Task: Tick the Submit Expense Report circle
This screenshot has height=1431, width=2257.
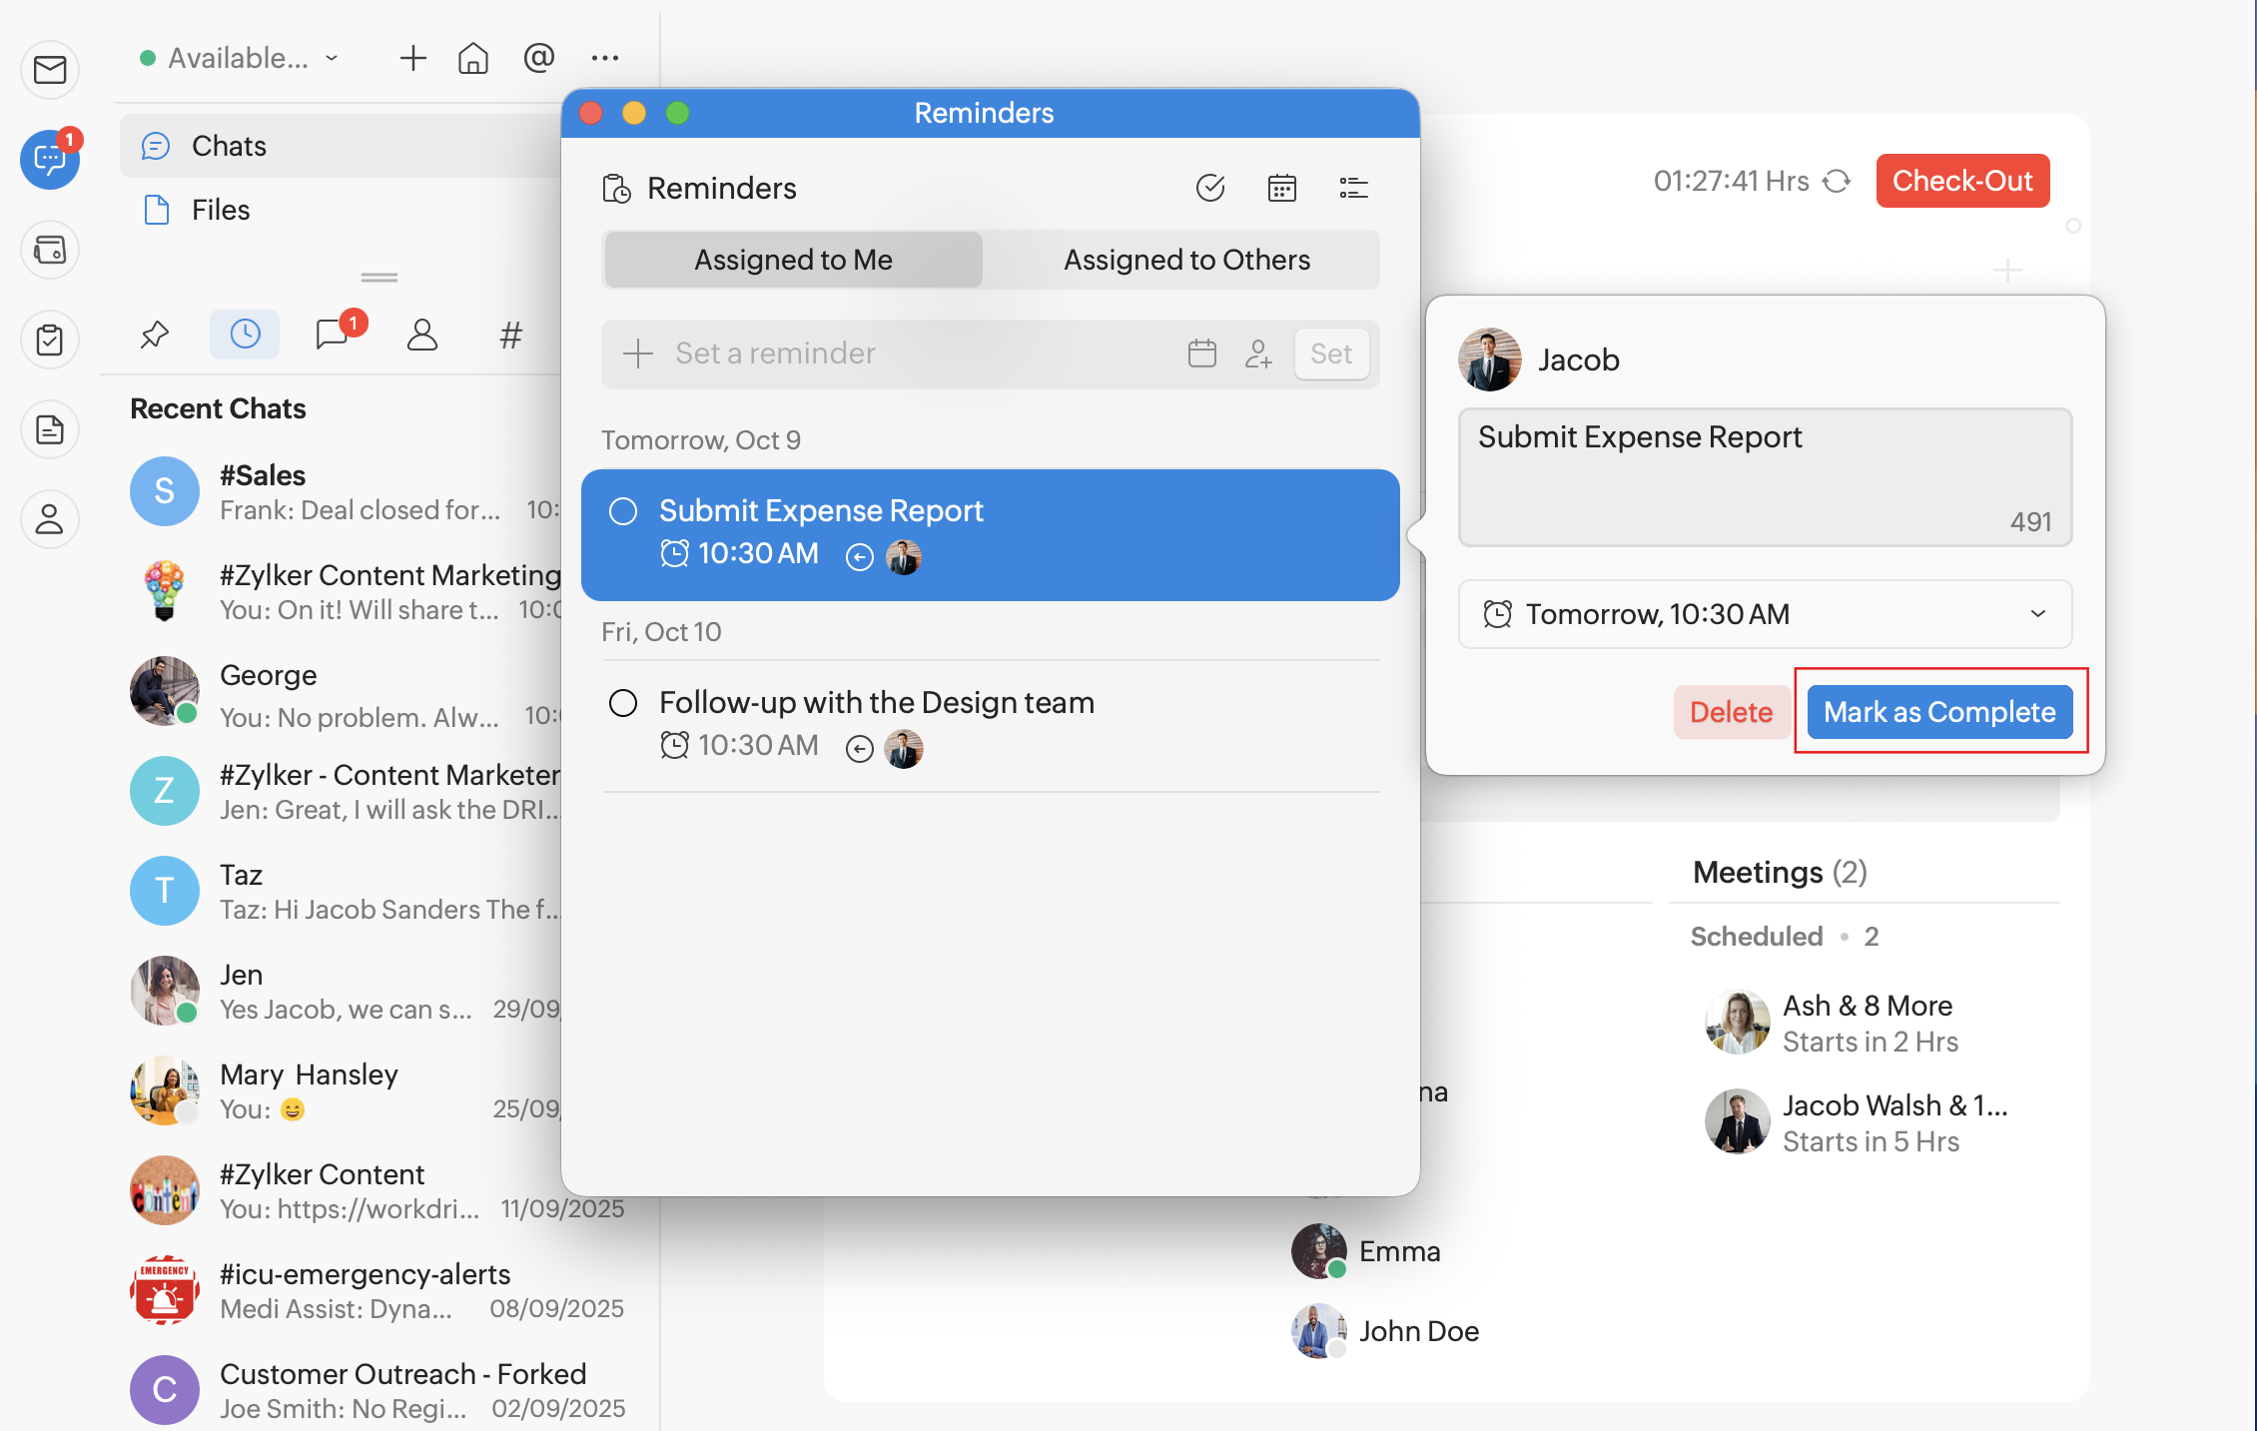Action: point(623,511)
